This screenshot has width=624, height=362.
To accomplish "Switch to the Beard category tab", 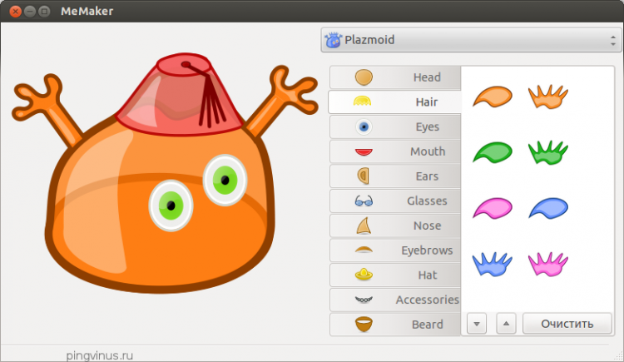I will click(x=395, y=325).
